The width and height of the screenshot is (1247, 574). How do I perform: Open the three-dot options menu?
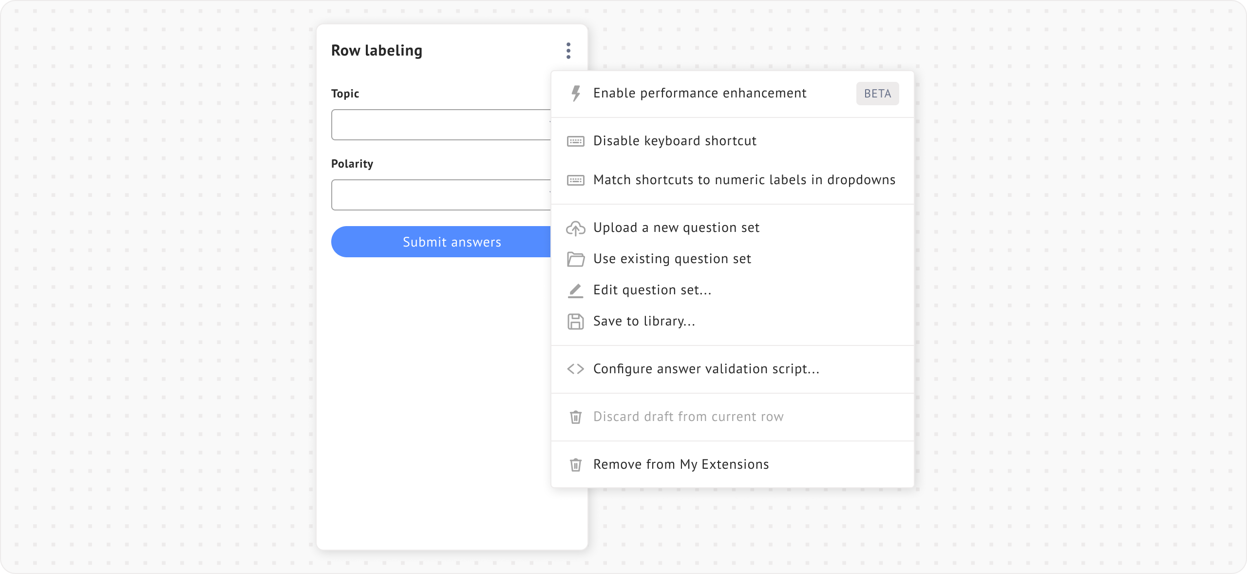(568, 51)
